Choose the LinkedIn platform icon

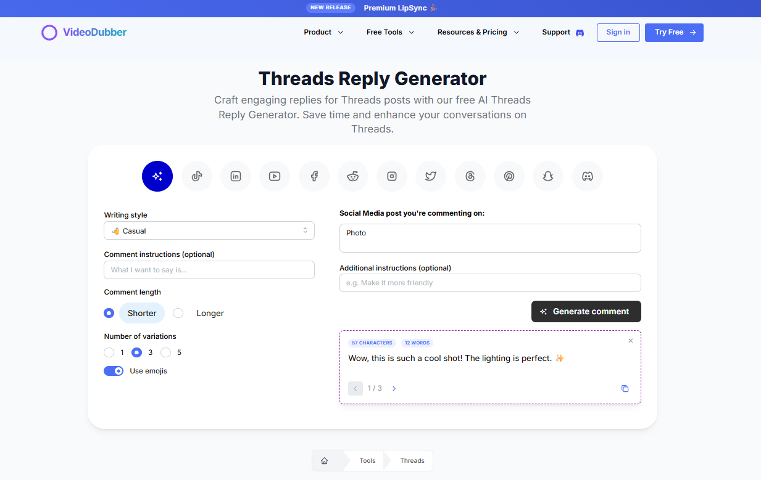[x=236, y=176]
